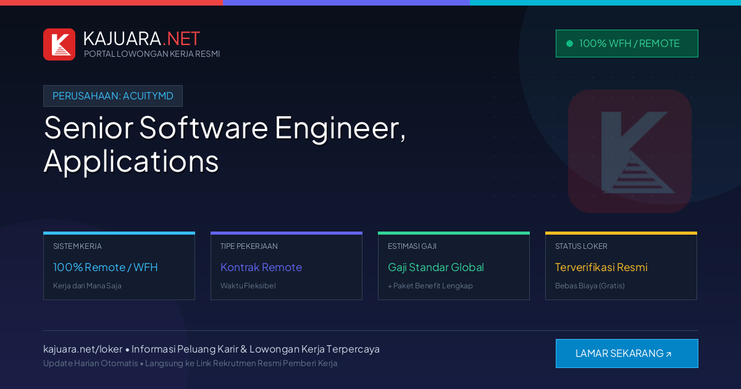Click the Update Harian Otomatis footer line

pos(190,363)
